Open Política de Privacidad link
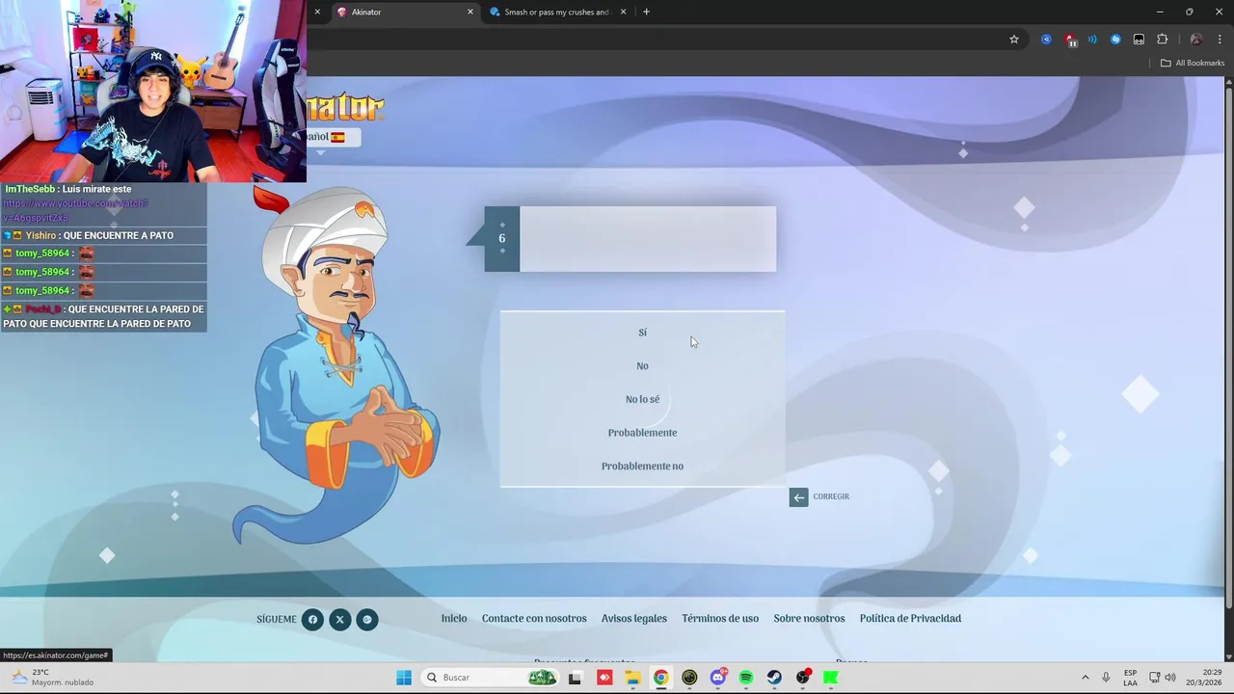 click(910, 619)
